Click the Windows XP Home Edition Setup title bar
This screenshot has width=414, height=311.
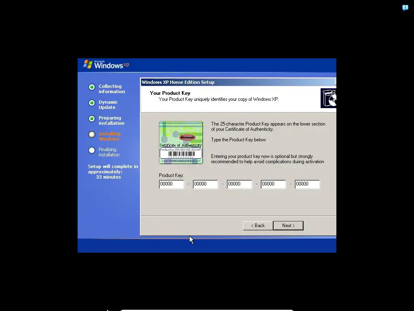click(x=239, y=82)
